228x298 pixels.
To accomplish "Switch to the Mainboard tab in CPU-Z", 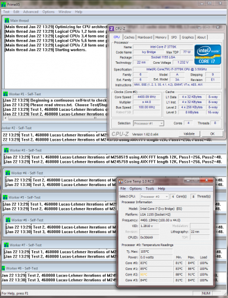I will (x=145, y=38).
